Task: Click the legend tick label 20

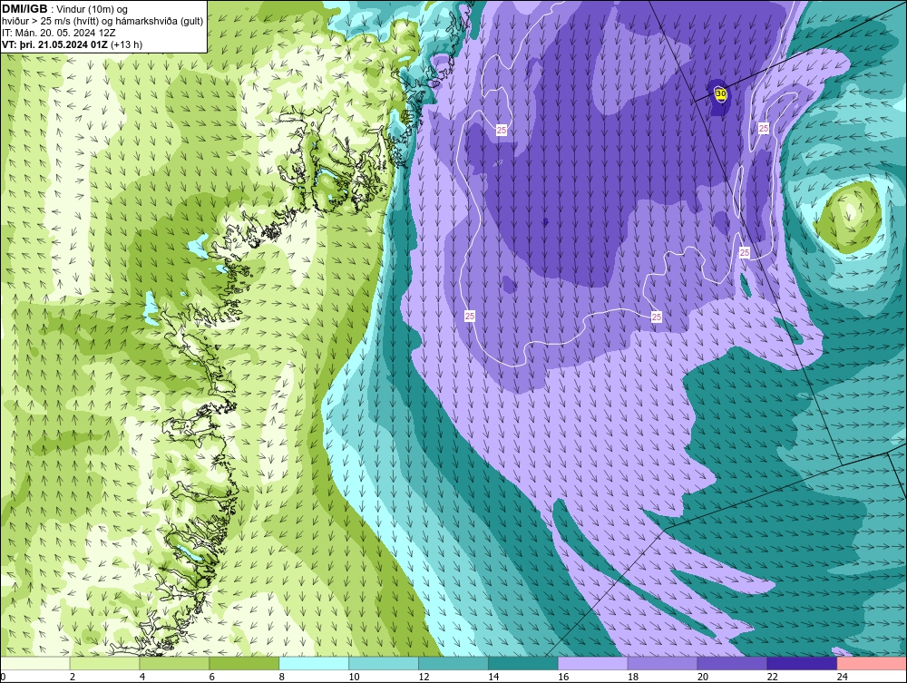Action: [x=703, y=677]
